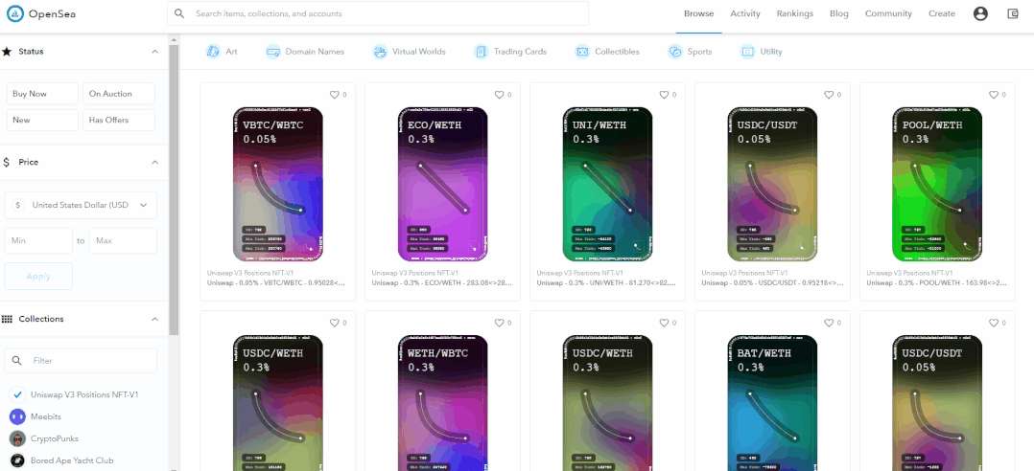The image size is (1034, 471).
Task: Select the Meebits collection
Action: [44, 416]
